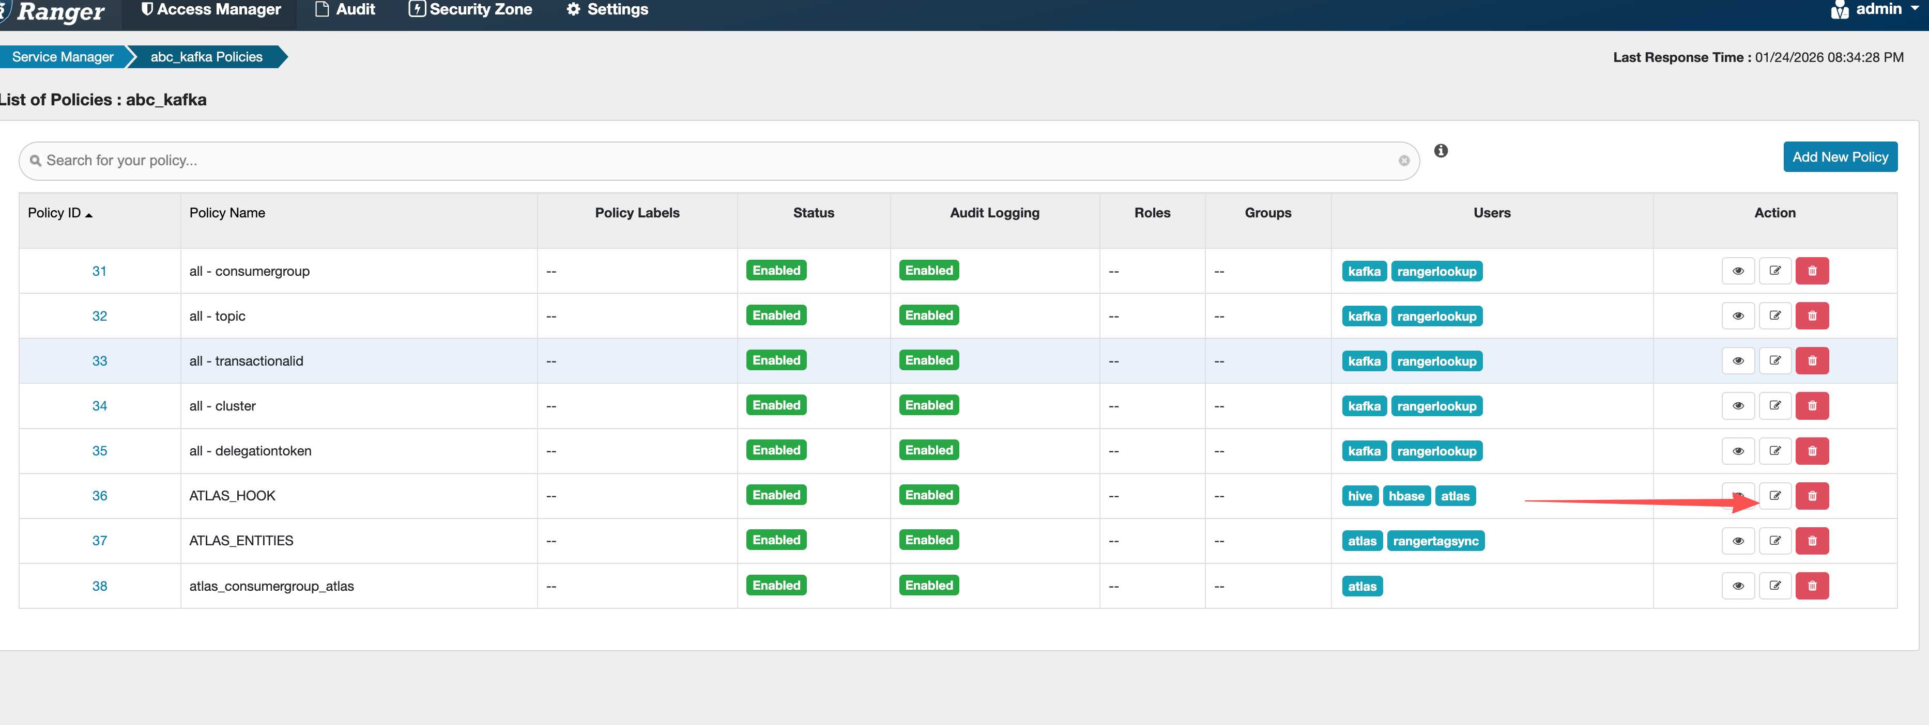The width and height of the screenshot is (1929, 725).
Task: Edit the all - cluster policy
Action: [1775, 405]
